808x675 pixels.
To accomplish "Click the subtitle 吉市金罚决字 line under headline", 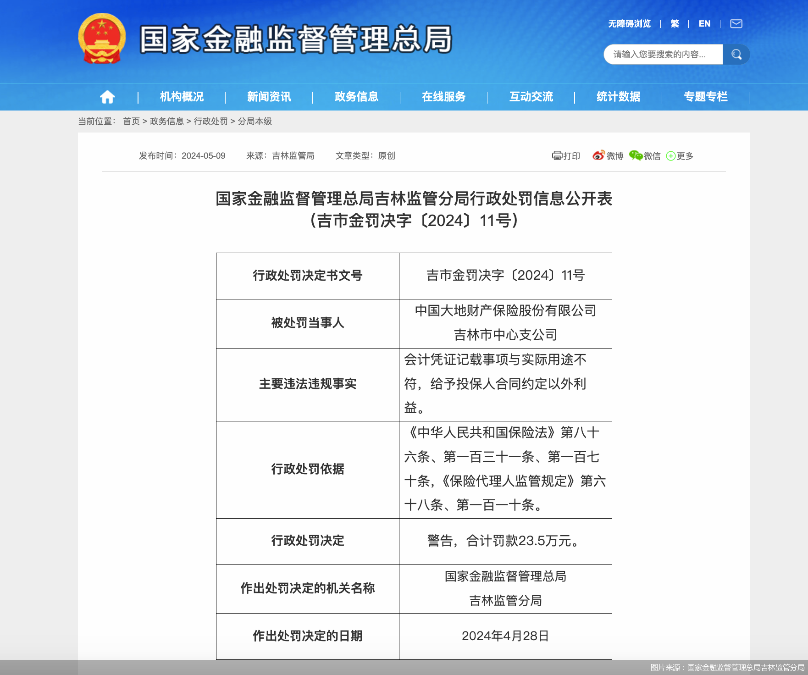I will click(414, 221).
